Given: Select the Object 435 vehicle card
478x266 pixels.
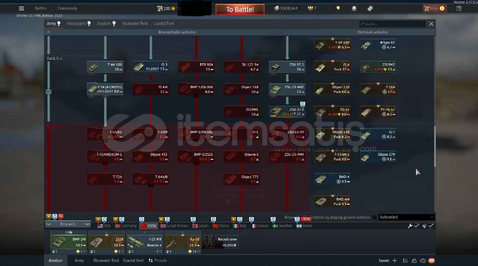Looking at the screenshot, I should [x=151, y=157].
